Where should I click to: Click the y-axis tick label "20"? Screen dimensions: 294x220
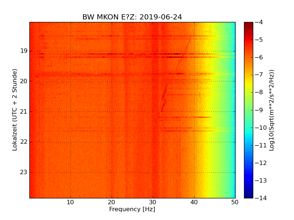pyautogui.click(x=24, y=81)
